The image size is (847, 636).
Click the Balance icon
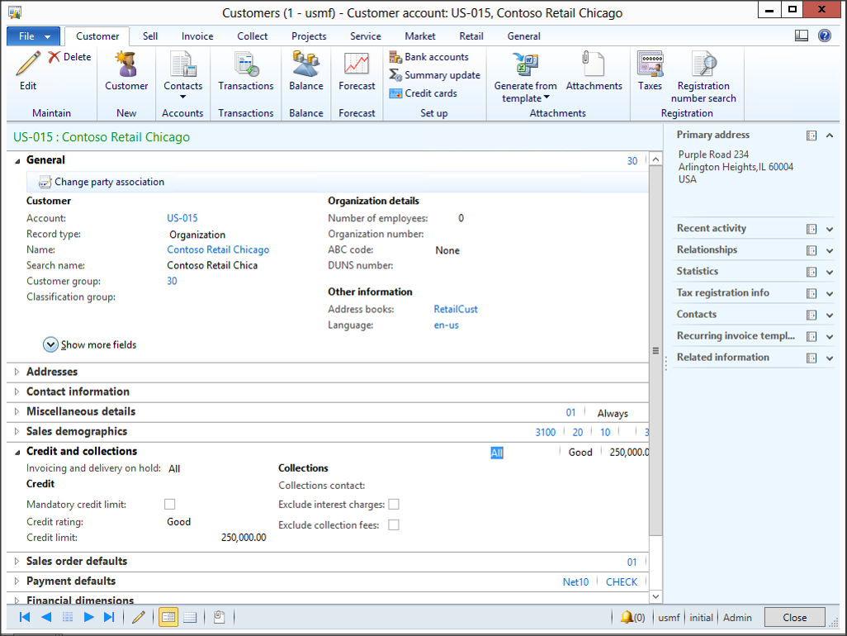coord(305,65)
